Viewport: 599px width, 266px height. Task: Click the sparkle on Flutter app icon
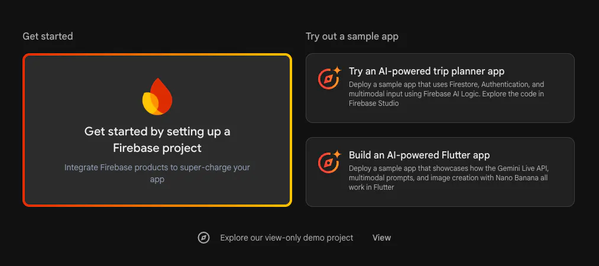click(337, 154)
